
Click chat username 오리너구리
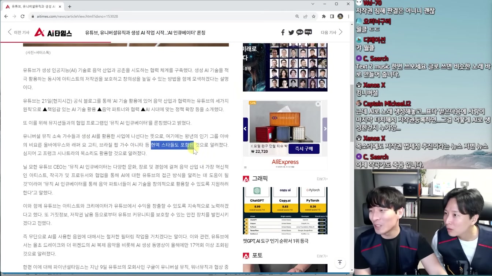pos(377,22)
